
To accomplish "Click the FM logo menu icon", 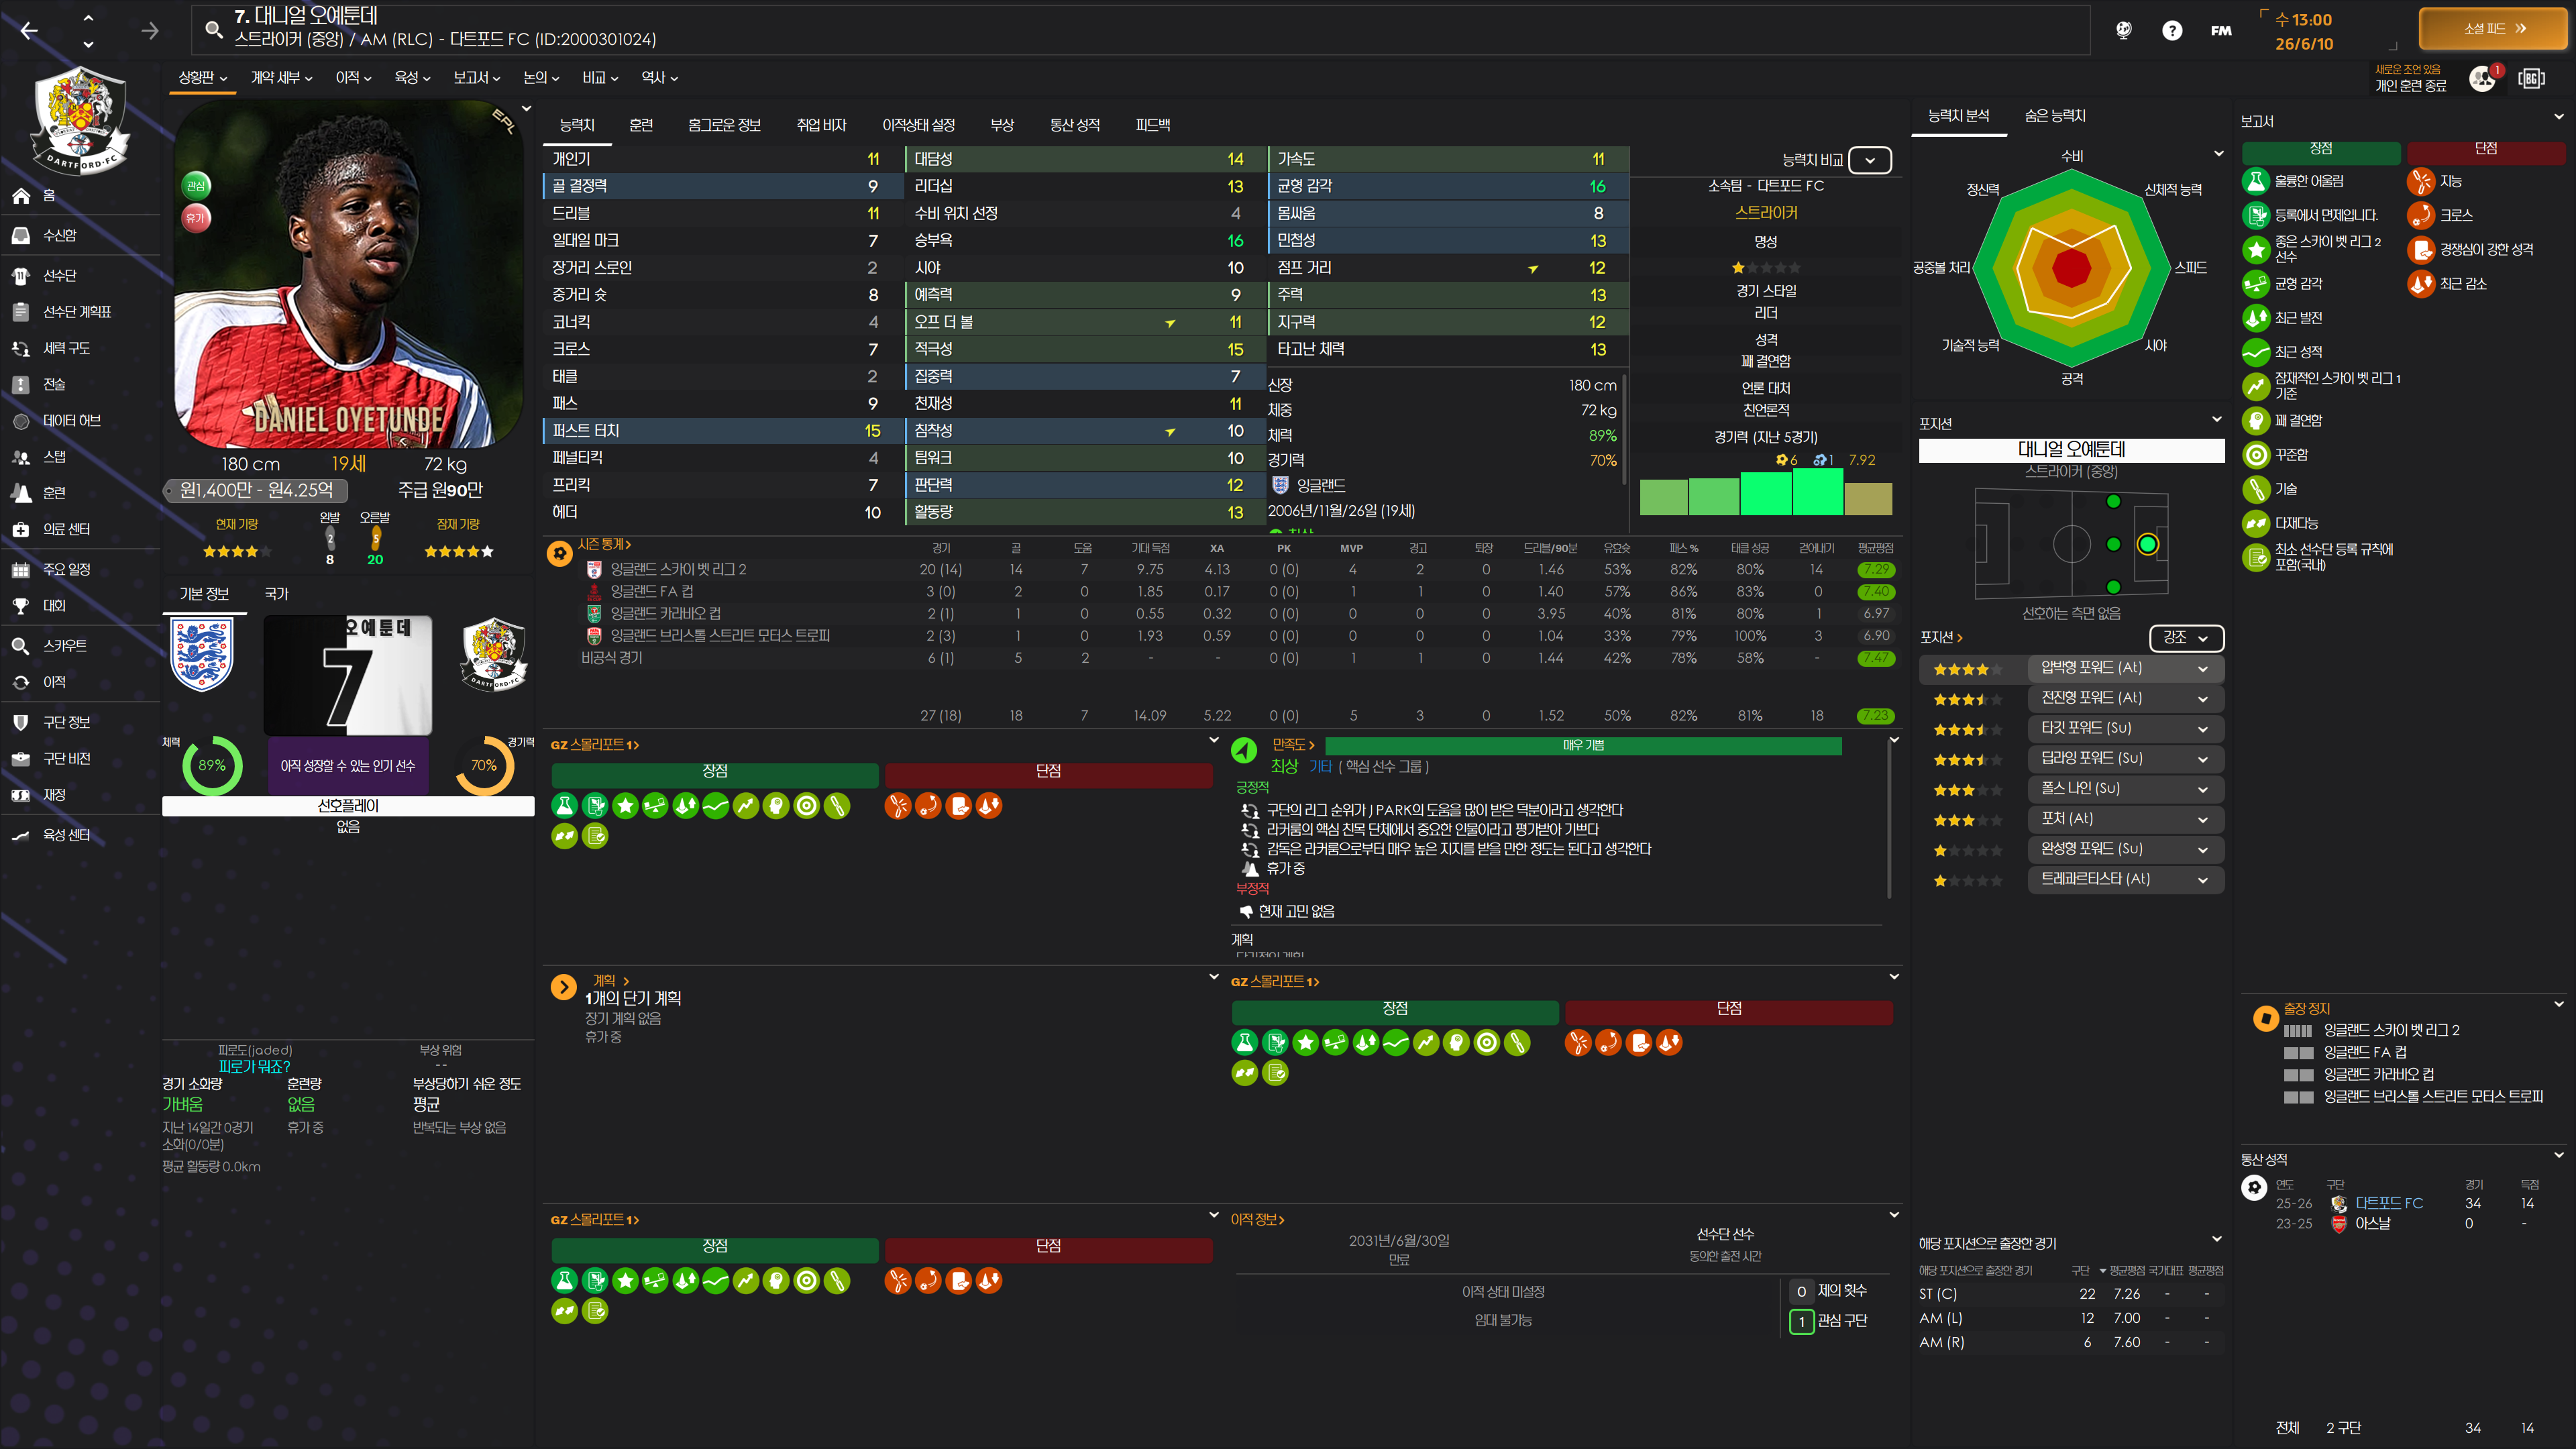I will click(x=2221, y=30).
